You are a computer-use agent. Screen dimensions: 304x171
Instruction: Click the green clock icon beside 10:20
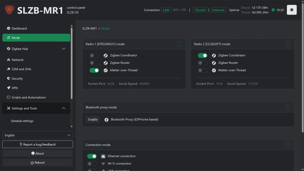tap(273, 10)
